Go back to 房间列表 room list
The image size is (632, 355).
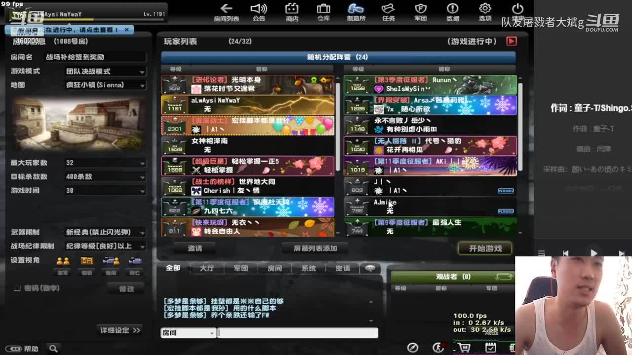(x=226, y=12)
